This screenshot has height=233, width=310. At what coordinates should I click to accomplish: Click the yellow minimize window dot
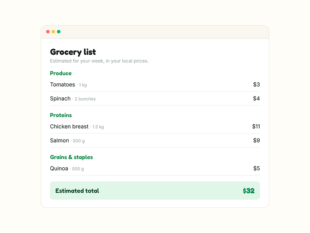pyautogui.click(x=53, y=32)
